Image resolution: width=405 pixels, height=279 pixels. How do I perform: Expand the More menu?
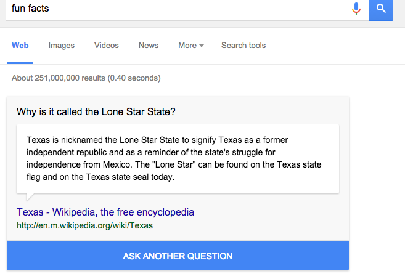pos(187,46)
